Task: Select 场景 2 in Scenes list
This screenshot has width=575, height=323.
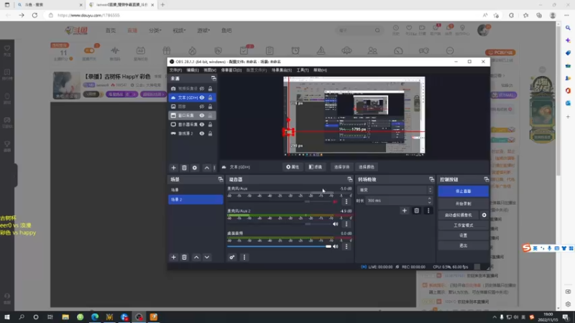Action: (x=195, y=200)
